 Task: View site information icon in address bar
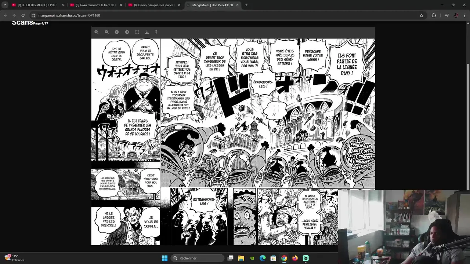(x=33, y=15)
